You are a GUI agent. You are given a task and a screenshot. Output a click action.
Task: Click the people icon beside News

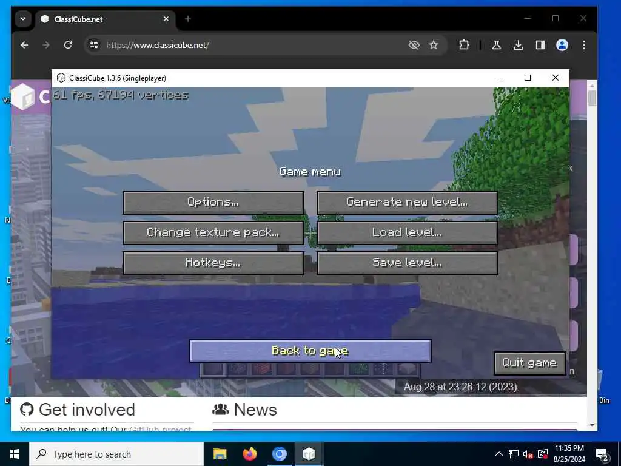pos(221,410)
